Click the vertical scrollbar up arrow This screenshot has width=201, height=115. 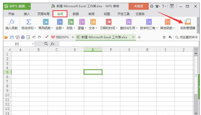tap(196, 53)
